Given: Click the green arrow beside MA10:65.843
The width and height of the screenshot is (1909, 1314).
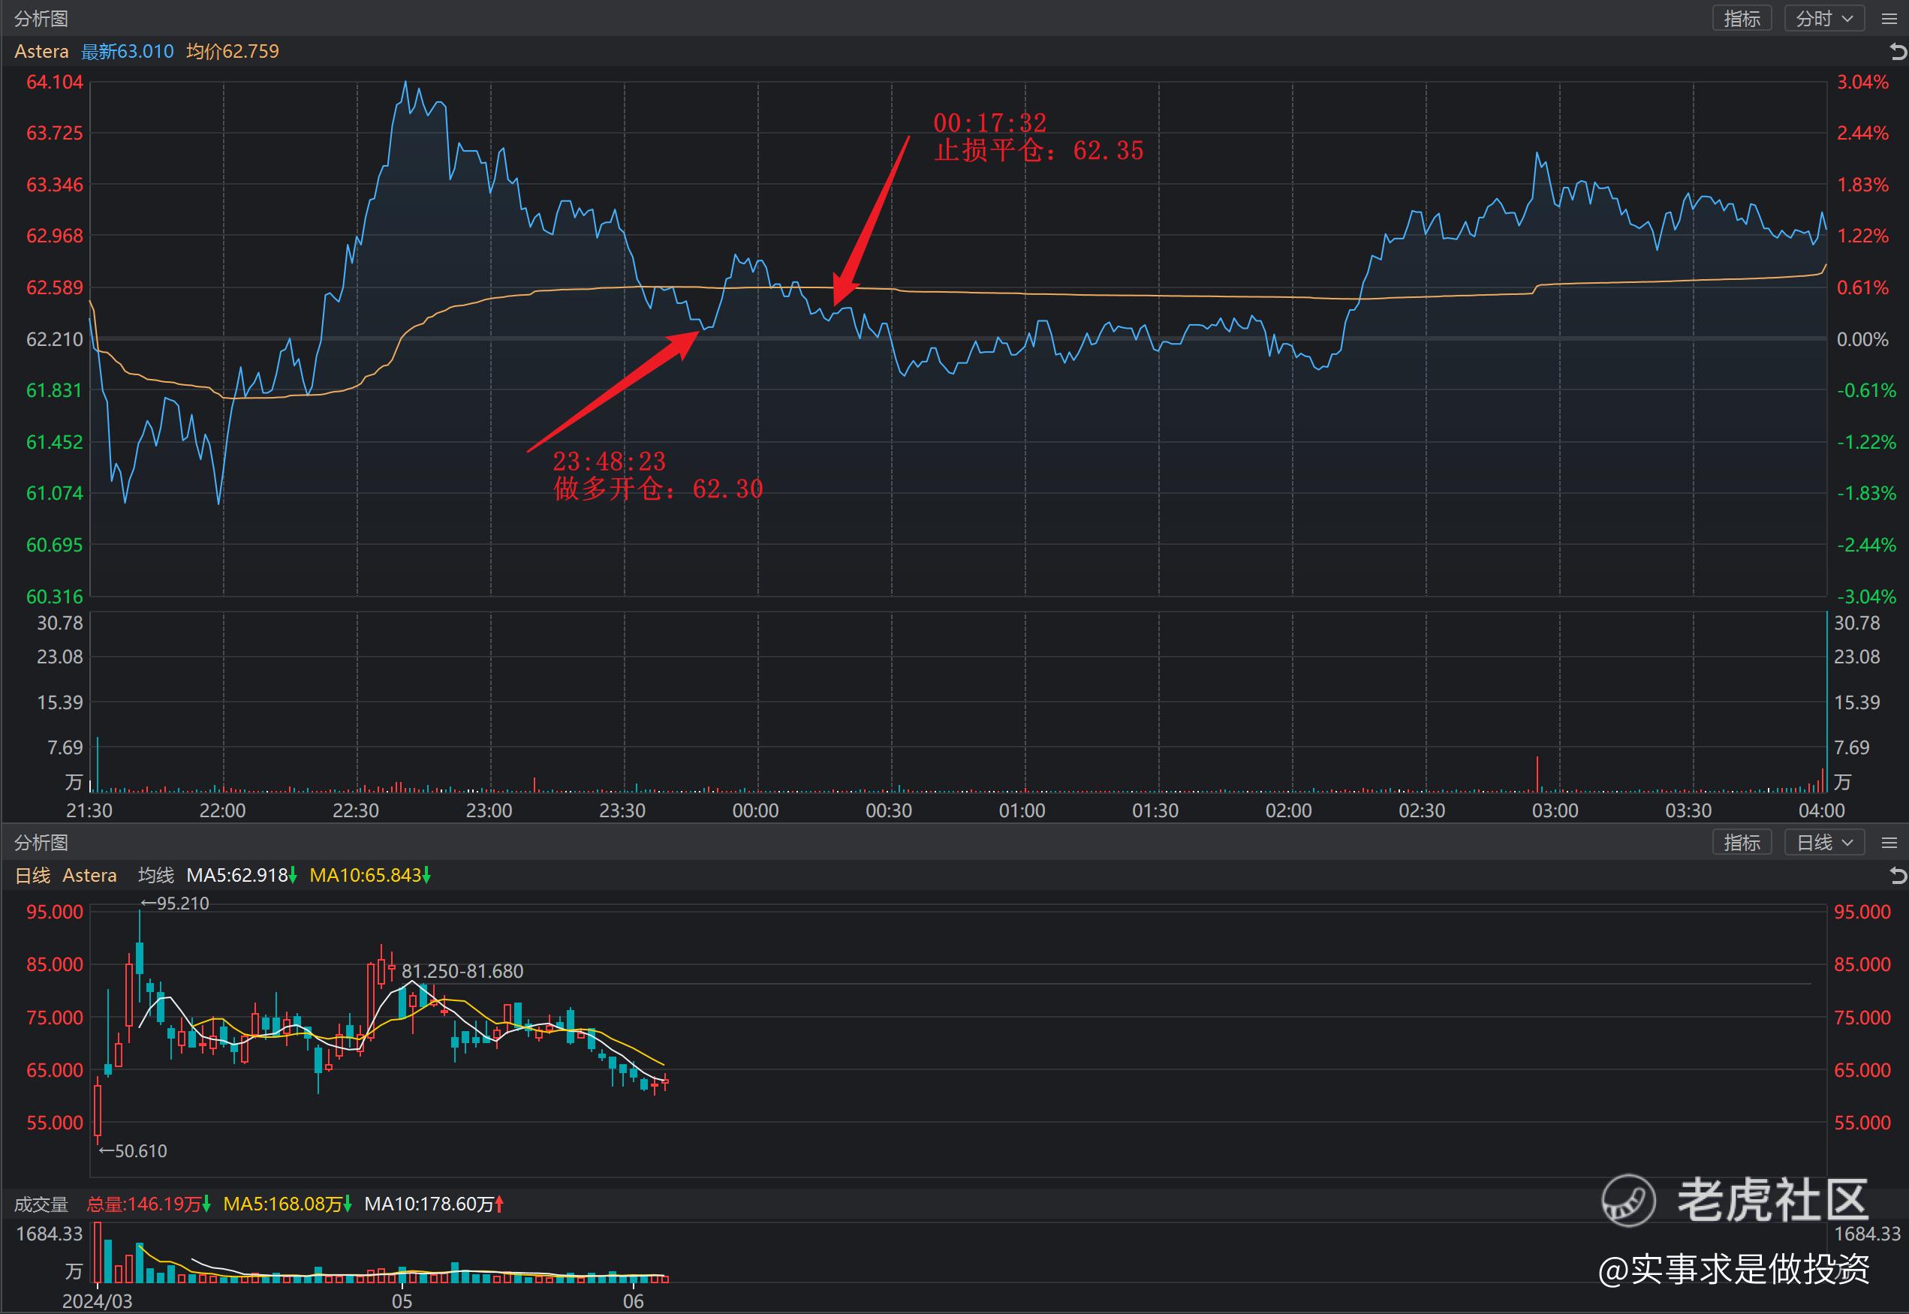Looking at the screenshot, I should [426, 876].
